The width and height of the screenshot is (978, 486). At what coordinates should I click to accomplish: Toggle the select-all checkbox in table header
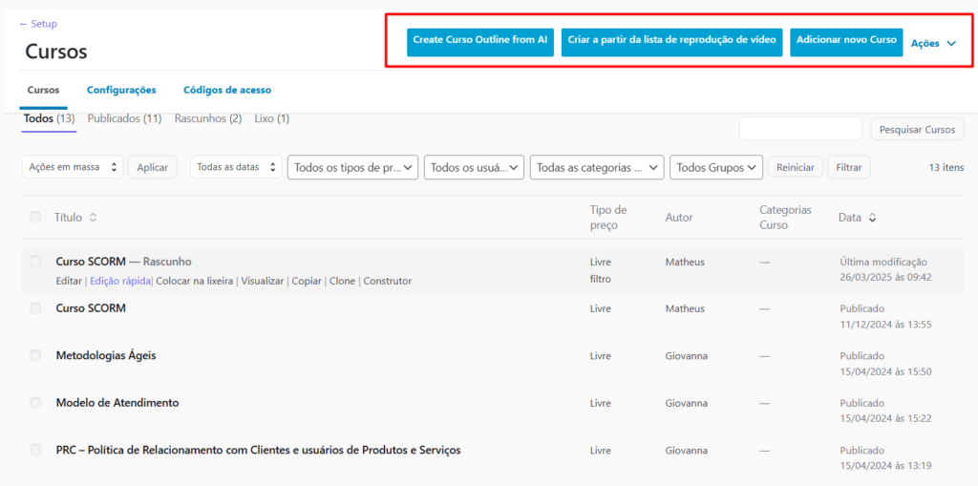[x=35, y=217]
